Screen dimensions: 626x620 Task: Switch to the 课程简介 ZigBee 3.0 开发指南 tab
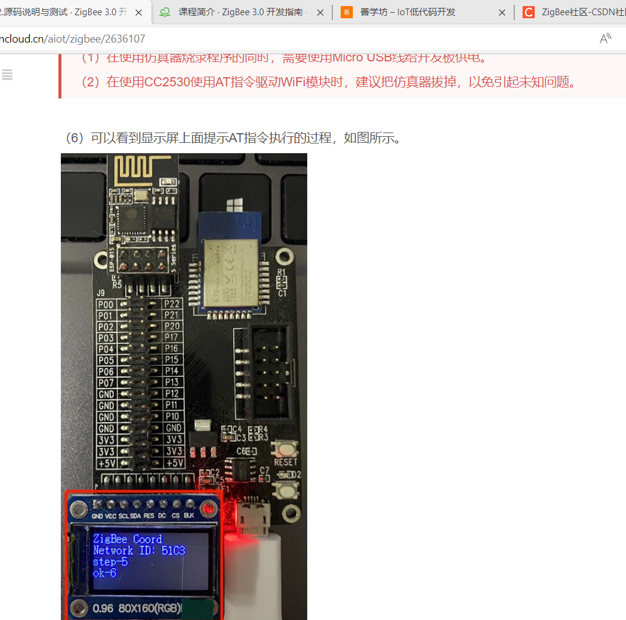(242, 12)
